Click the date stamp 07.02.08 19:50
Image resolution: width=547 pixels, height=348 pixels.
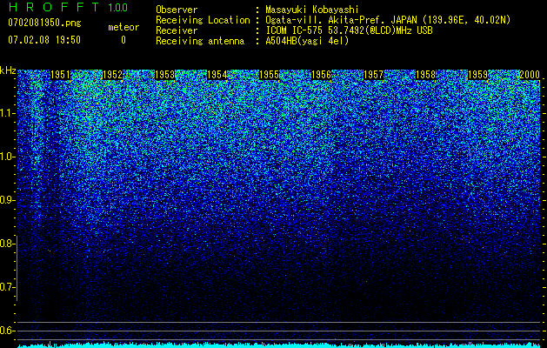[44, 40]
